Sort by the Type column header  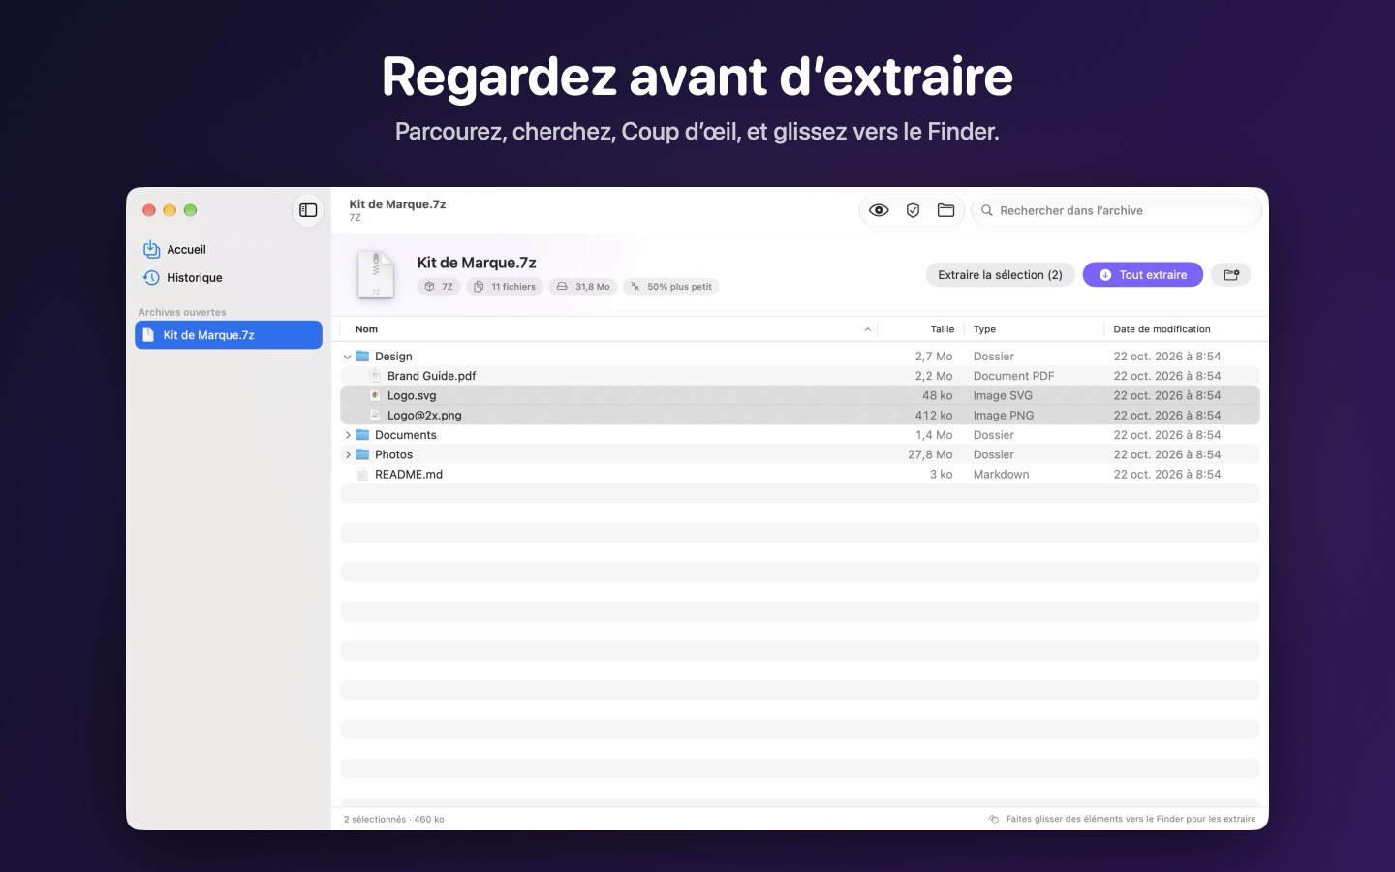coord(984,329)
